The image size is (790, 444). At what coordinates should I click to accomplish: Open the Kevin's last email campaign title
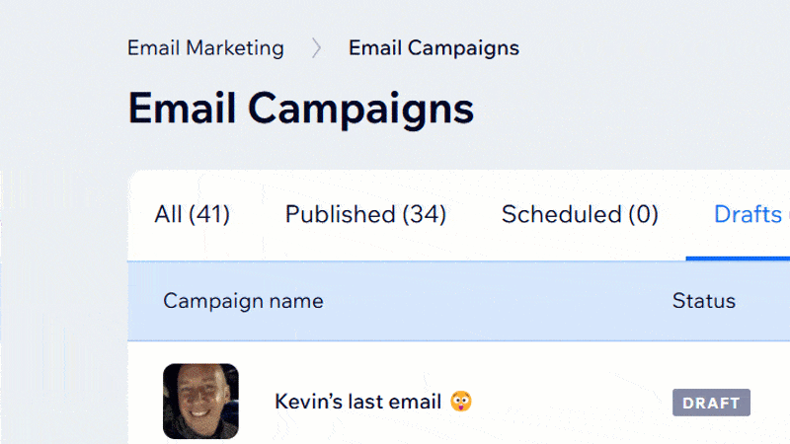[x=357, y=402]
